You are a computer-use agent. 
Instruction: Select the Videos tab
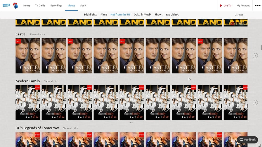tap(71, 6)
